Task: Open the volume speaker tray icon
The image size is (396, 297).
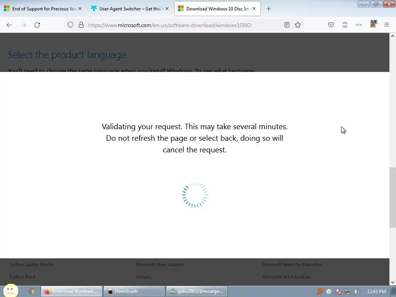Action: 357,292
